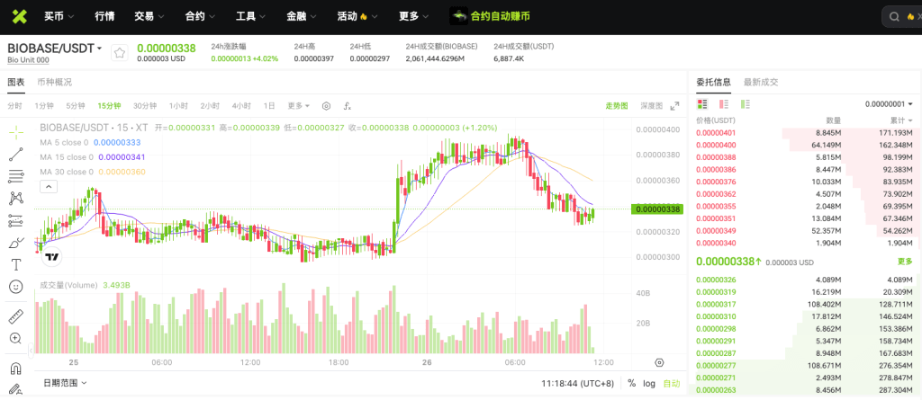922x400 pixels.
Task: Open chart settings hexagon icon
Action: (x=326, y=106)
